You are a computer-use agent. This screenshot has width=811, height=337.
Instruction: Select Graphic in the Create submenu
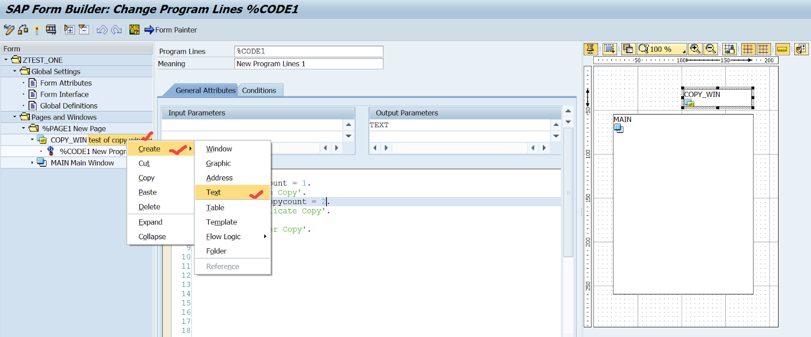pyautogui.click(x=233, y=163)
